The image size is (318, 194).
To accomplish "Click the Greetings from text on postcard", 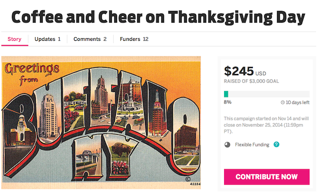I will pyautogui.click(x=32, y=73).
